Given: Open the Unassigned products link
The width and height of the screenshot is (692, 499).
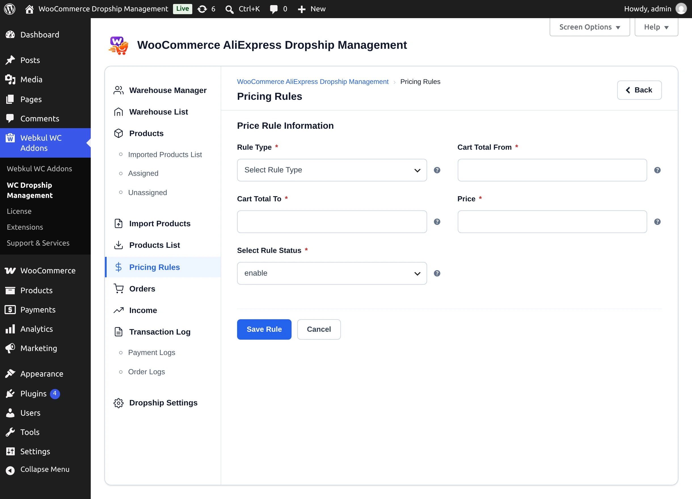Looking at the screenshot, I should click(x=147, y=193).
